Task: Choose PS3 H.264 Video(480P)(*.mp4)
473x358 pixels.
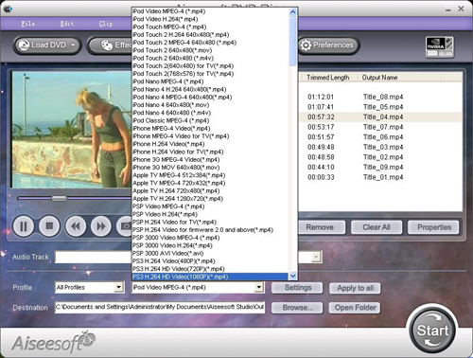Action: click(210, 261)
